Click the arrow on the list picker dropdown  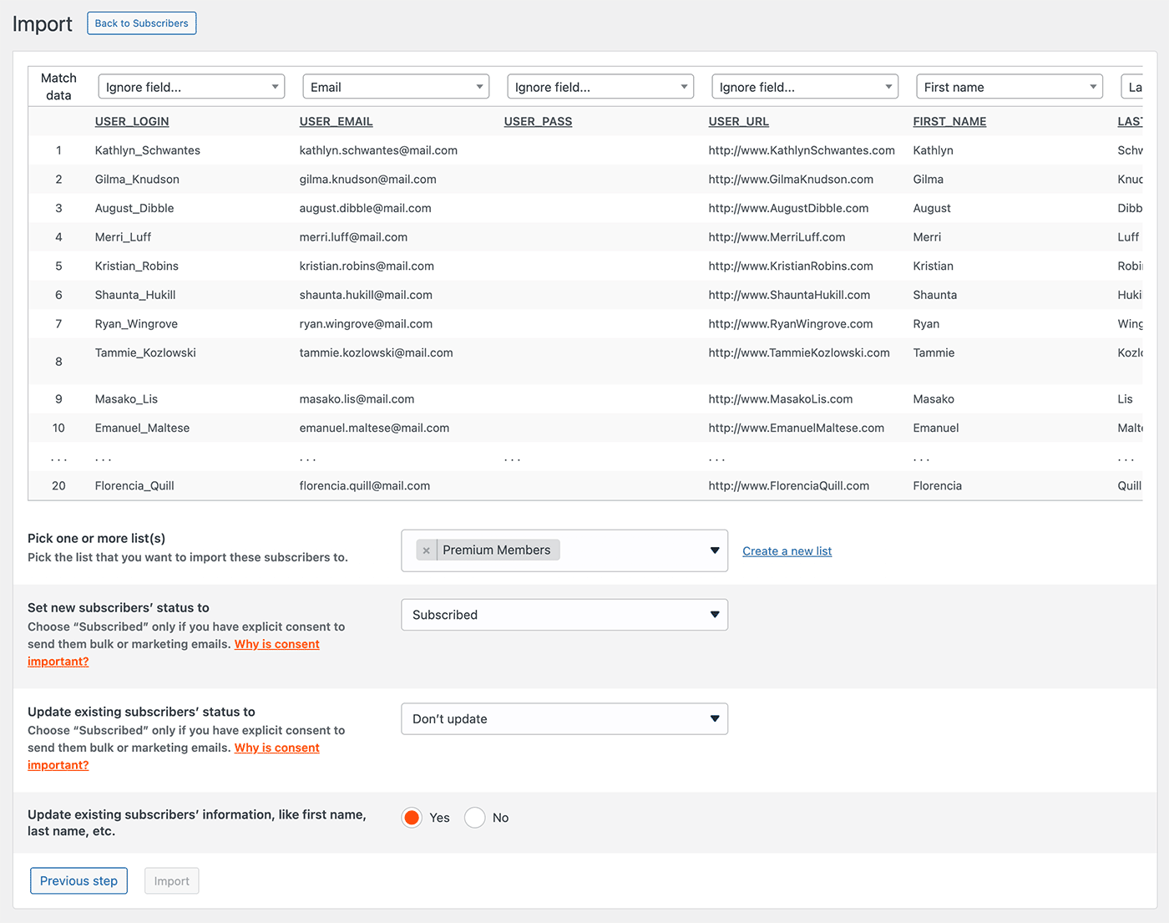pyautogui.click(x=715, y=550)
